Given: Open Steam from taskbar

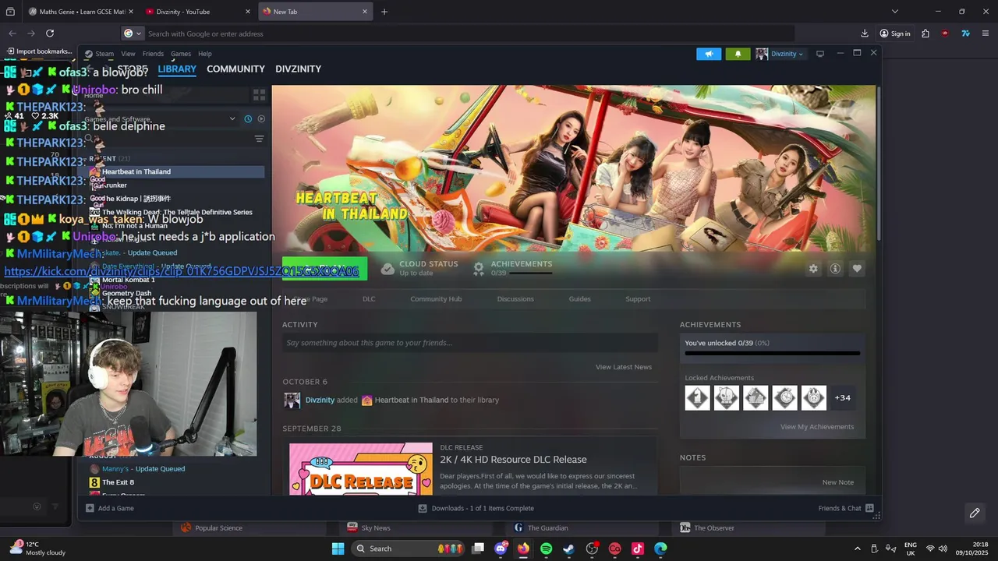Looking at the screenshot, I should (569, 549).
